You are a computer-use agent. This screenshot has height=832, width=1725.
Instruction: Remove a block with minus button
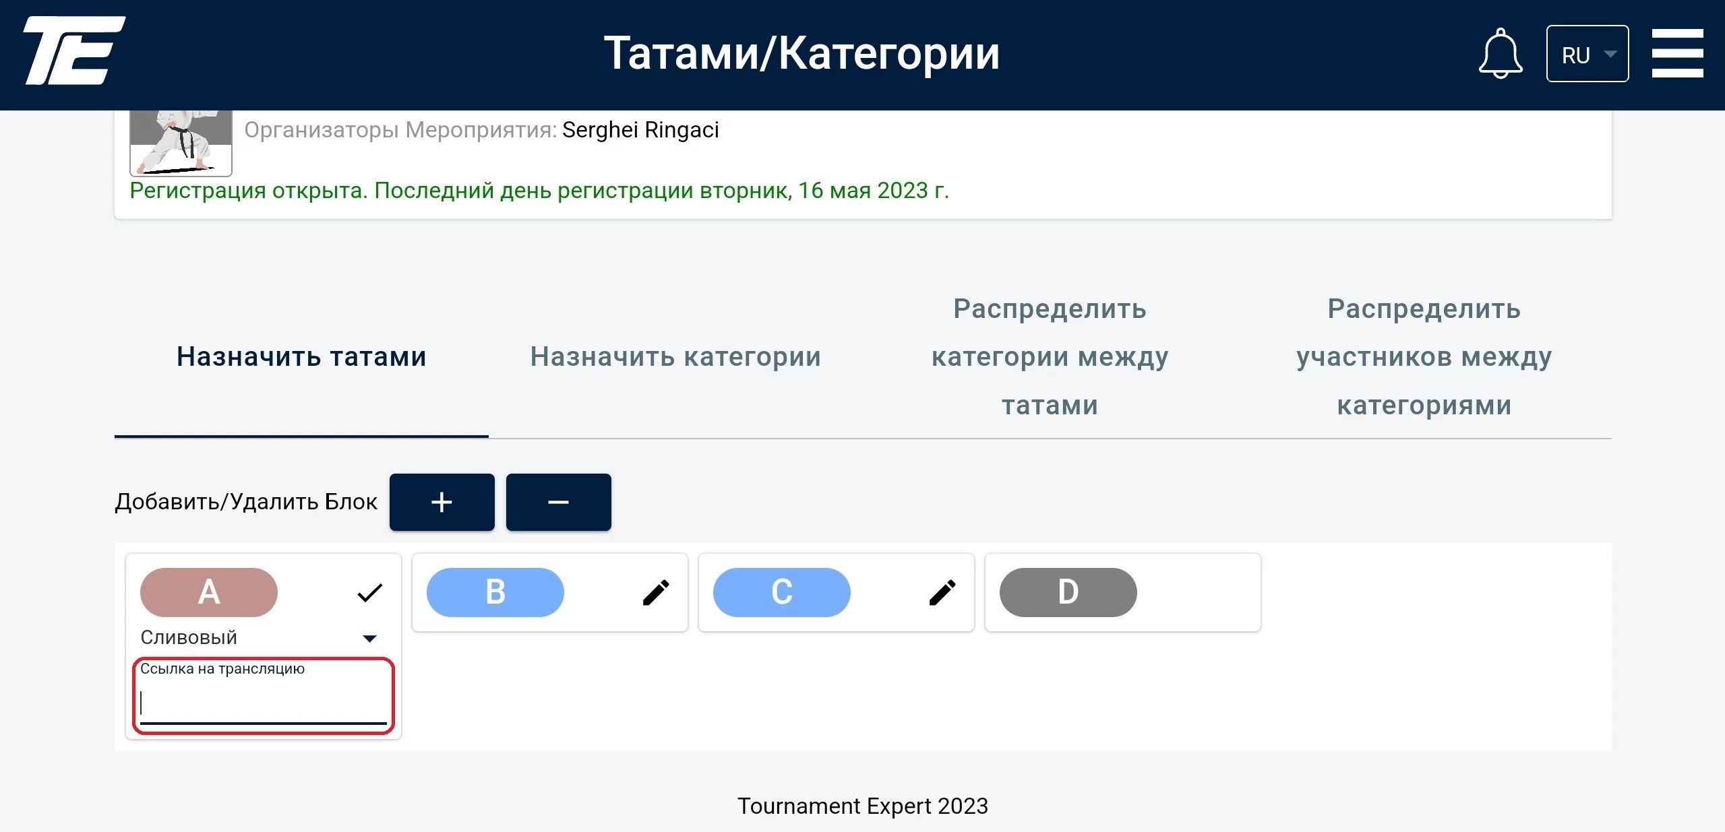pyautogui.click(x=558, y=502)
